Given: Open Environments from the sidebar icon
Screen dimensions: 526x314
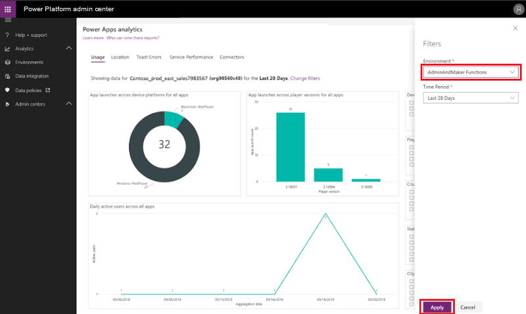Looking at the screenshot, I should [7, 62].
